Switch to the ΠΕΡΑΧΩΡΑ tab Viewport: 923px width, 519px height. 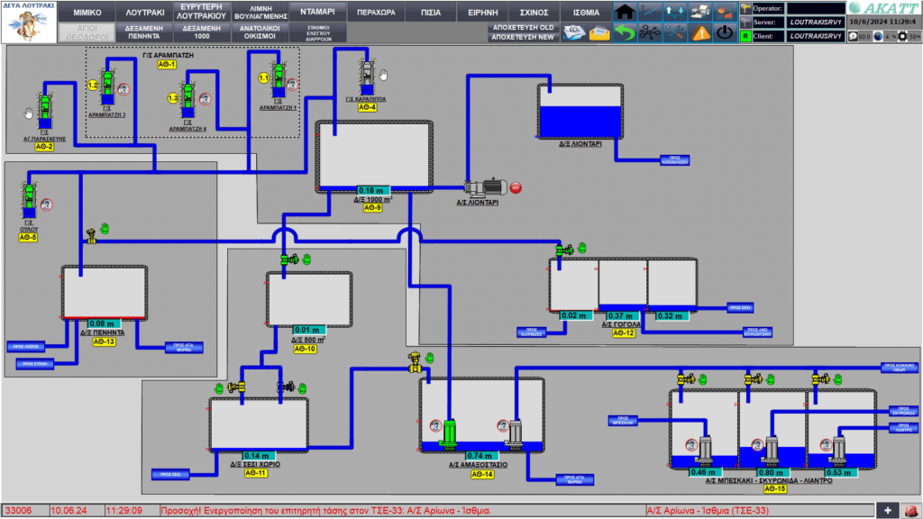[x=376, y=13]
